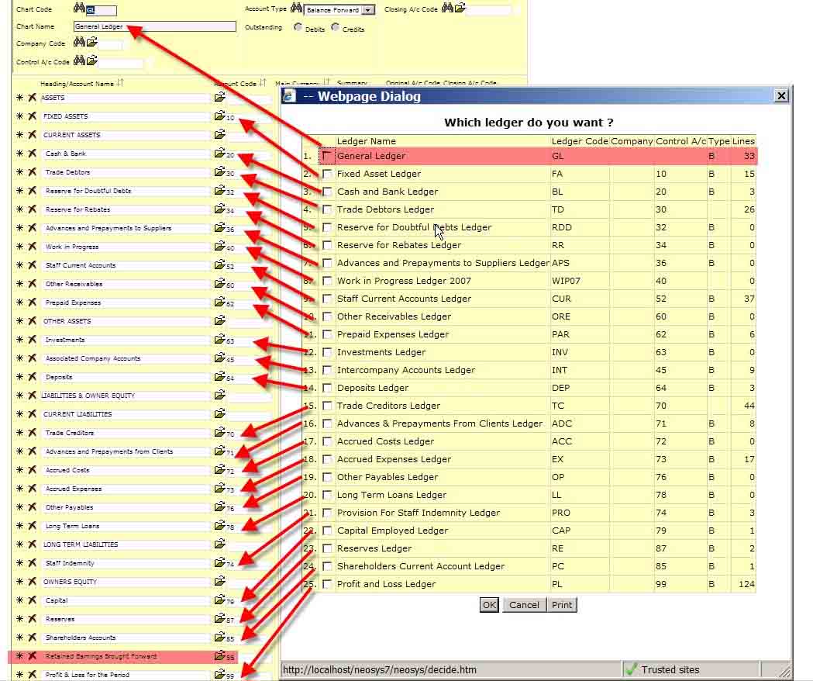Click the binoculars search icon beside Chart Code
This screenshot has height=681, width=813.
click(x=78, y=9)
